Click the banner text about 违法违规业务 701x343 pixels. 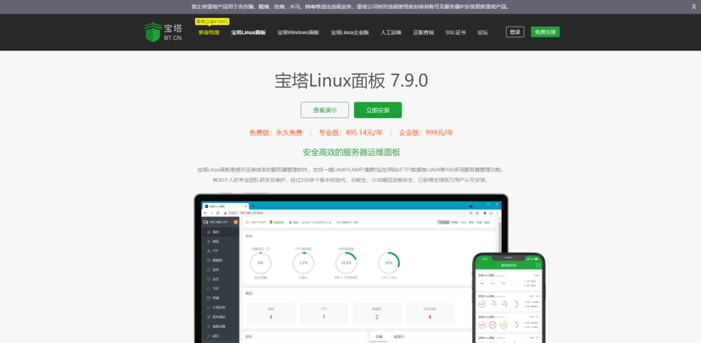351,7
